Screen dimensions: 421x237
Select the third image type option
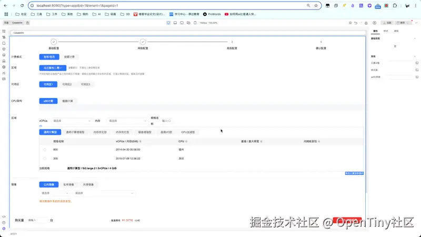(x=88, y=185)
